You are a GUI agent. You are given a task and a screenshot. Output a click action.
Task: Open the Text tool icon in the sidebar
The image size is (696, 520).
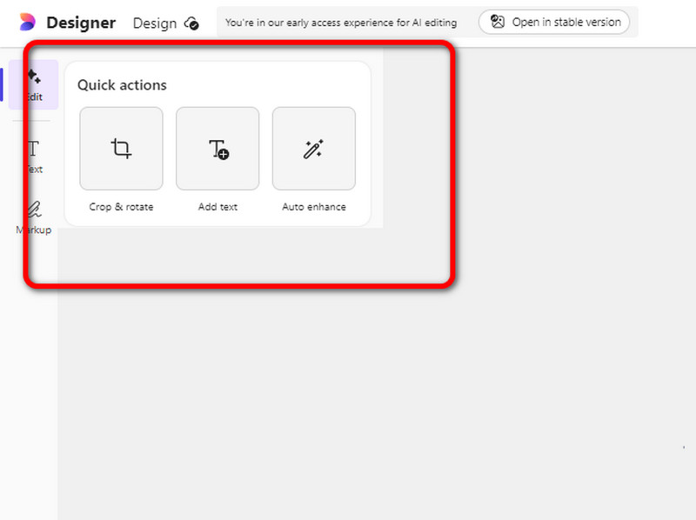pyautogui.click(x=34, y=148)
